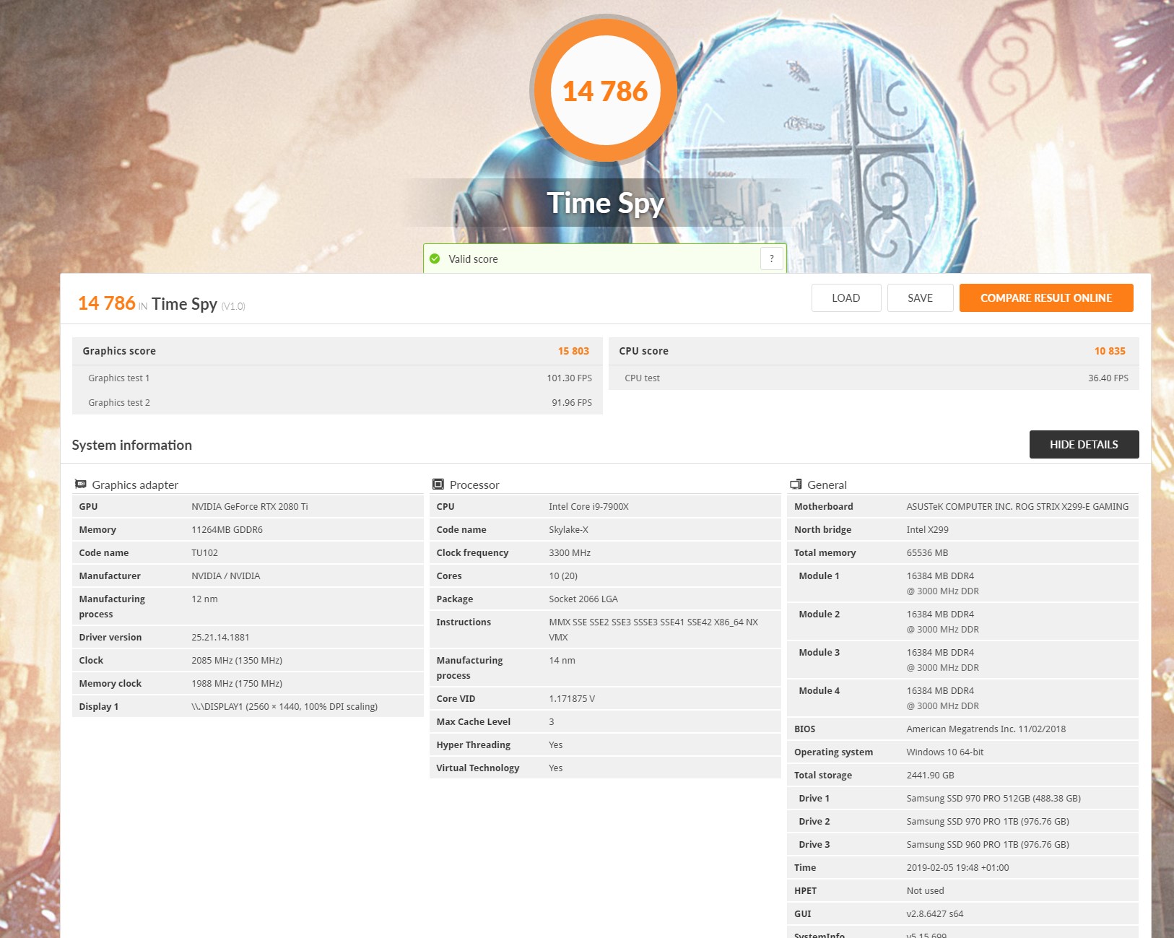Select Drive 3 Samsung SSD 960 PRO 1TB
This screenshot has height=938, width=1174.
tap(988, 845)
